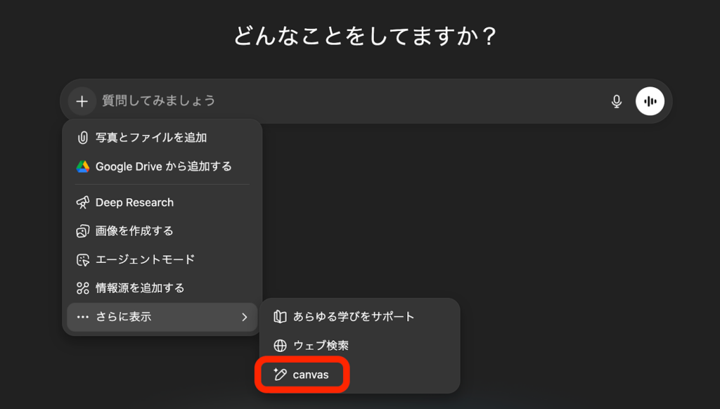
Task: Click the open book study icon
Action: 281,317
